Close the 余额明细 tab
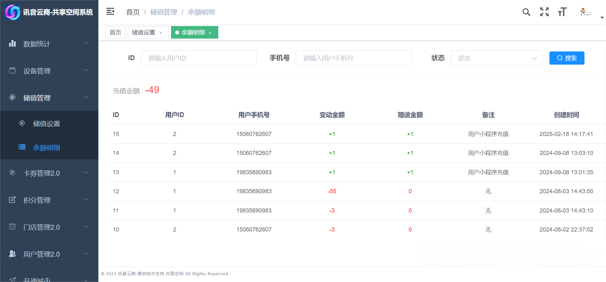 click(210, 33)
